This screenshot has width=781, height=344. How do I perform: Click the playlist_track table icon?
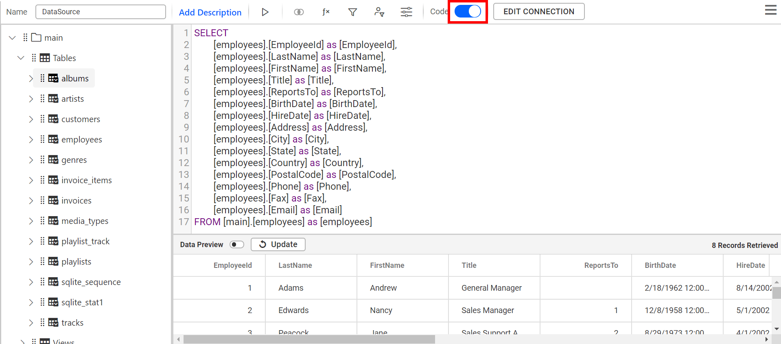pos(53,241)
